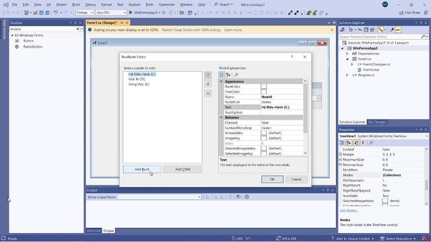Open the Debug menu
431x242 pixels.
click(90, 5)
